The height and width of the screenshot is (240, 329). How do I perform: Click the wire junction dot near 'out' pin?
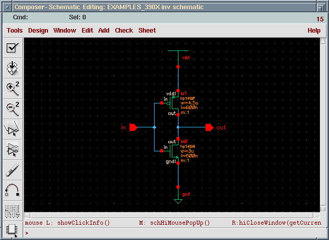[178, 127]
